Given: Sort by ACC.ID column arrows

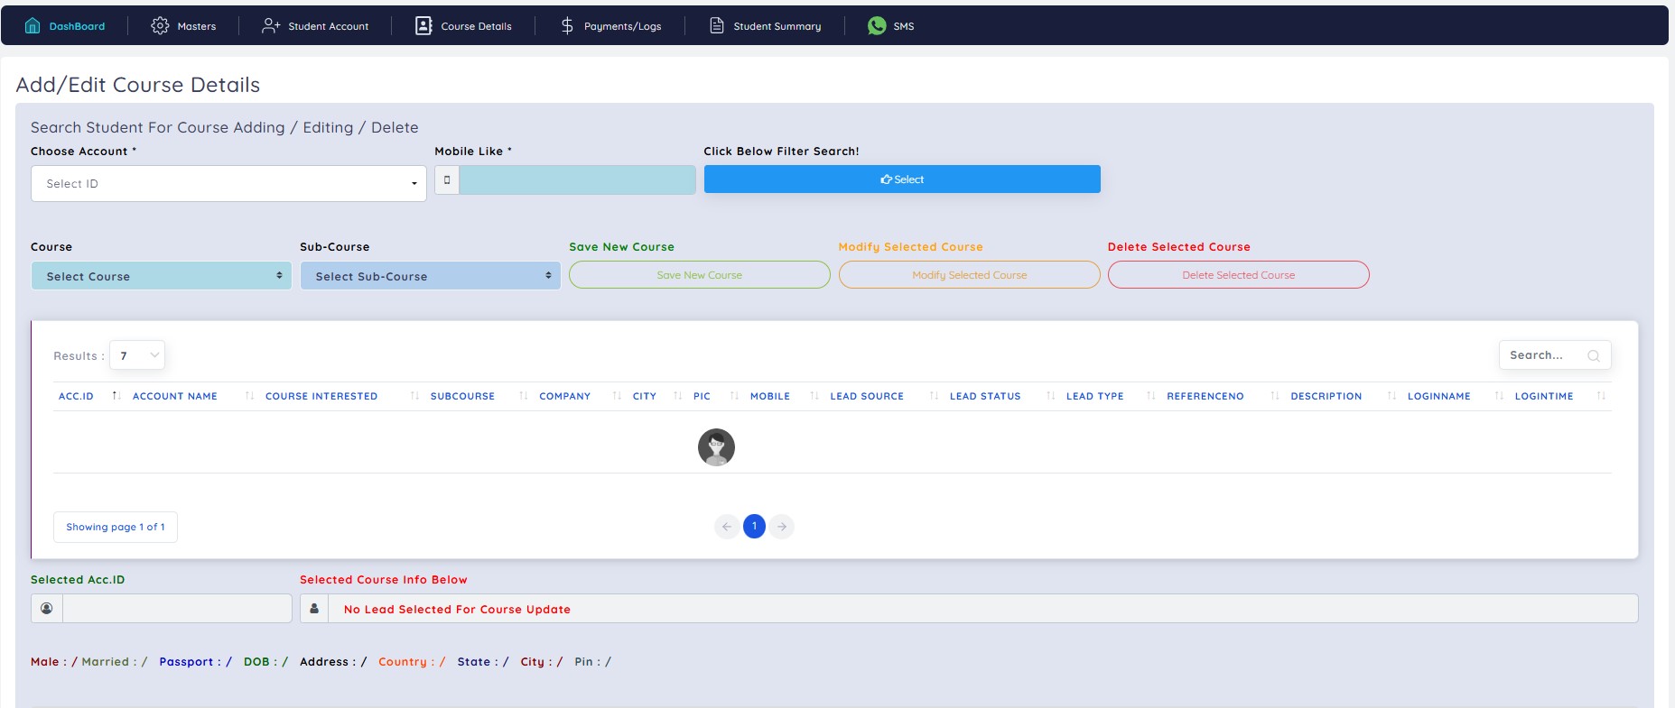Looking at the screenshot, I should 116,396.
